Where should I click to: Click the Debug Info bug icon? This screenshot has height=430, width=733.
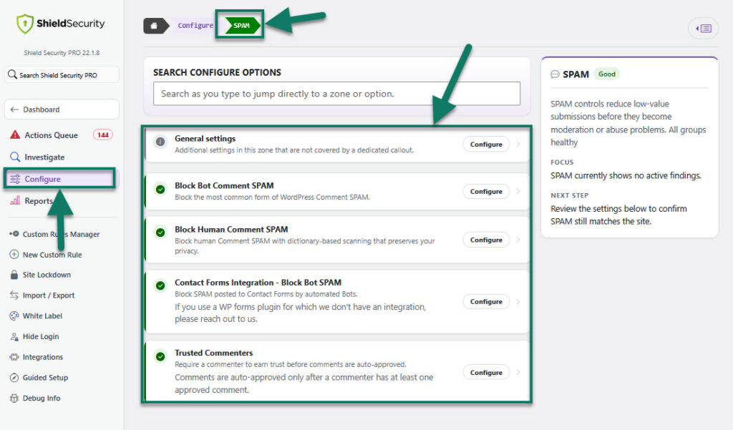[x=14, y=398]
